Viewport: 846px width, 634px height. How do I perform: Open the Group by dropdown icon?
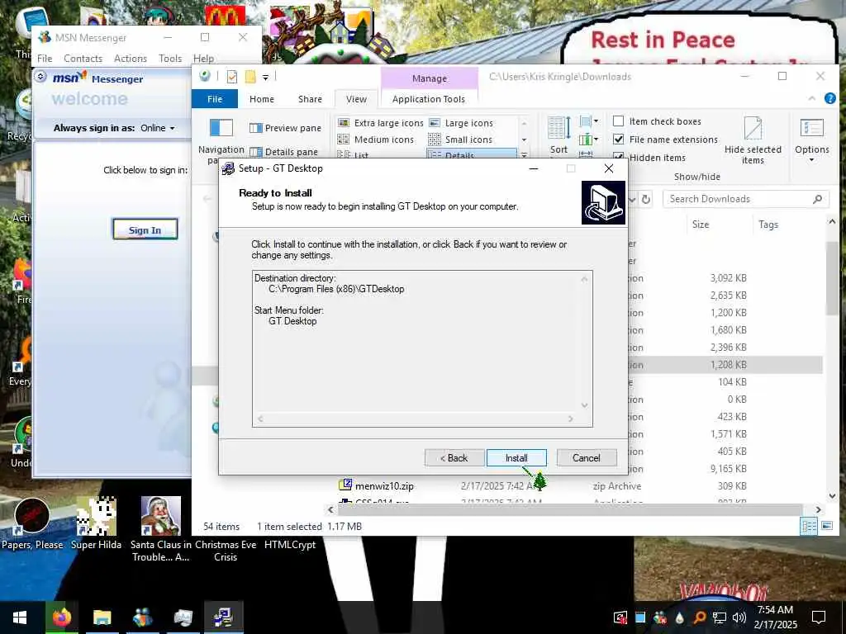click(588, 121)
